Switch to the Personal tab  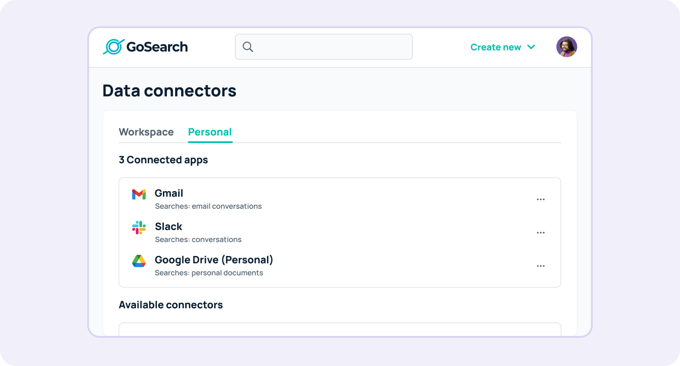[x=210, y=132]
